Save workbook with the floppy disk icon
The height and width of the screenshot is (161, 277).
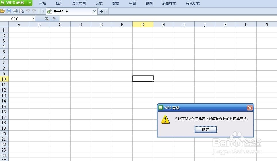(9, 11)
